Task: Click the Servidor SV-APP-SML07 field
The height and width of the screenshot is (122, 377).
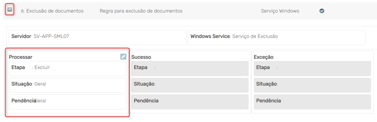Action: point(97,37)
